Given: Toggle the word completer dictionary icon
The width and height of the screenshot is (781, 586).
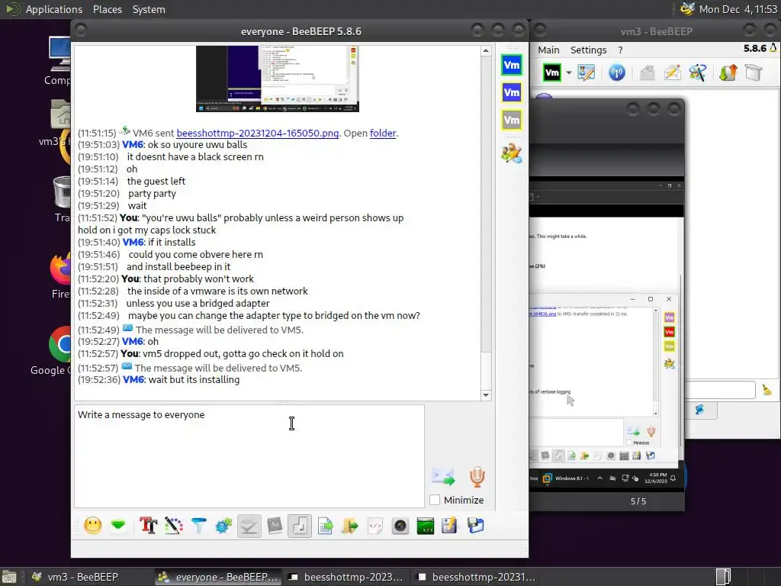Looking at the screenshot, I should [275, 526].
